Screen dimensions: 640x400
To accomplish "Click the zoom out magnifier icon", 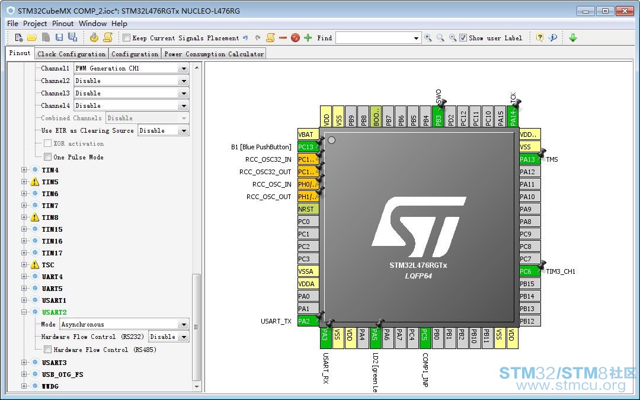I will [452, 38].
